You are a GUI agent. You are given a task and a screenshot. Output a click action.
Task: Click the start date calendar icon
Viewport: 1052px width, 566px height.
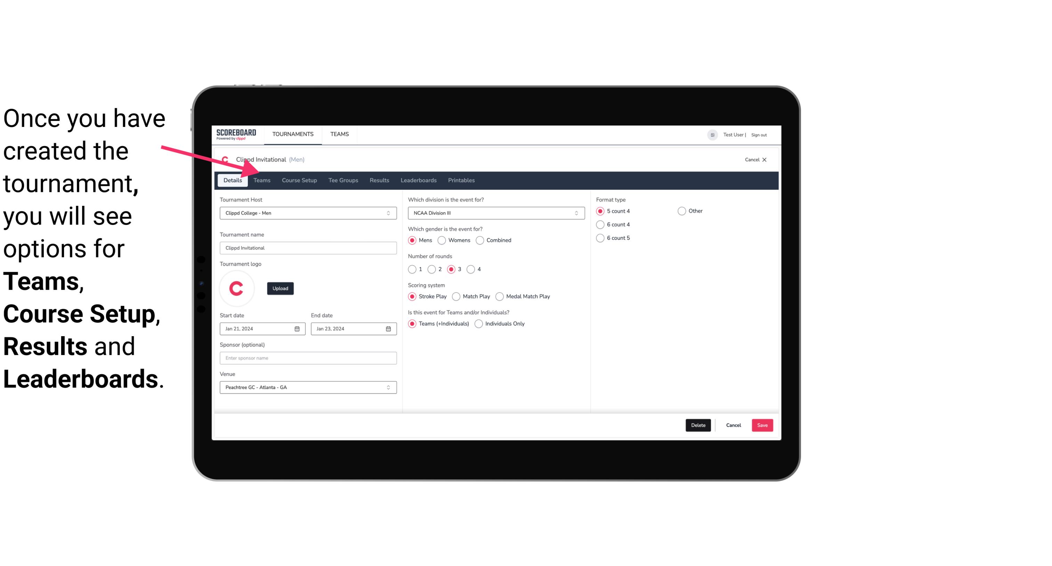(x=298, y=328)
